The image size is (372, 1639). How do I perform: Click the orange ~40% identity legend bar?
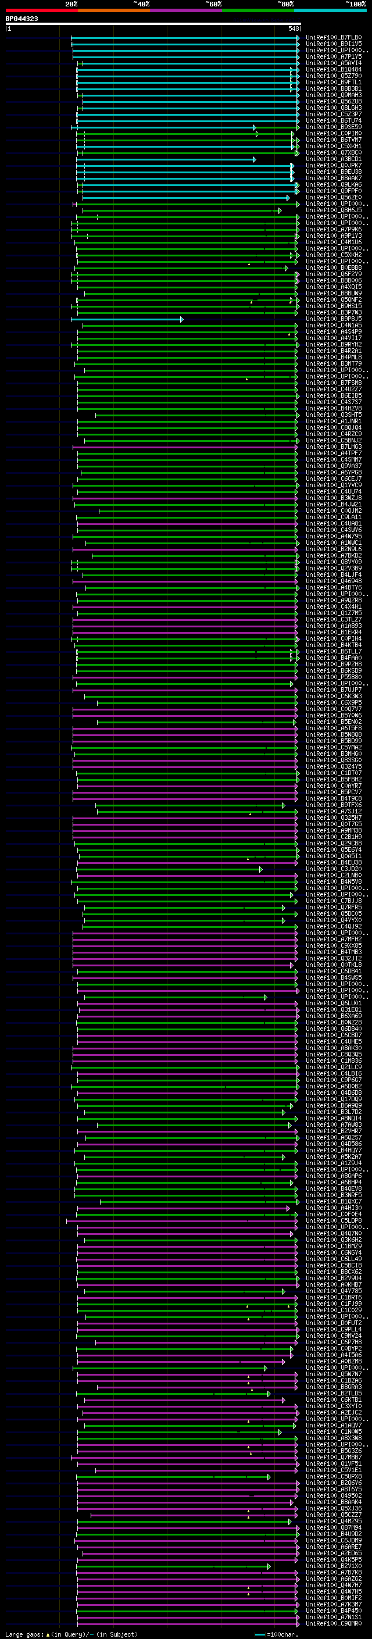click(114, 10)
